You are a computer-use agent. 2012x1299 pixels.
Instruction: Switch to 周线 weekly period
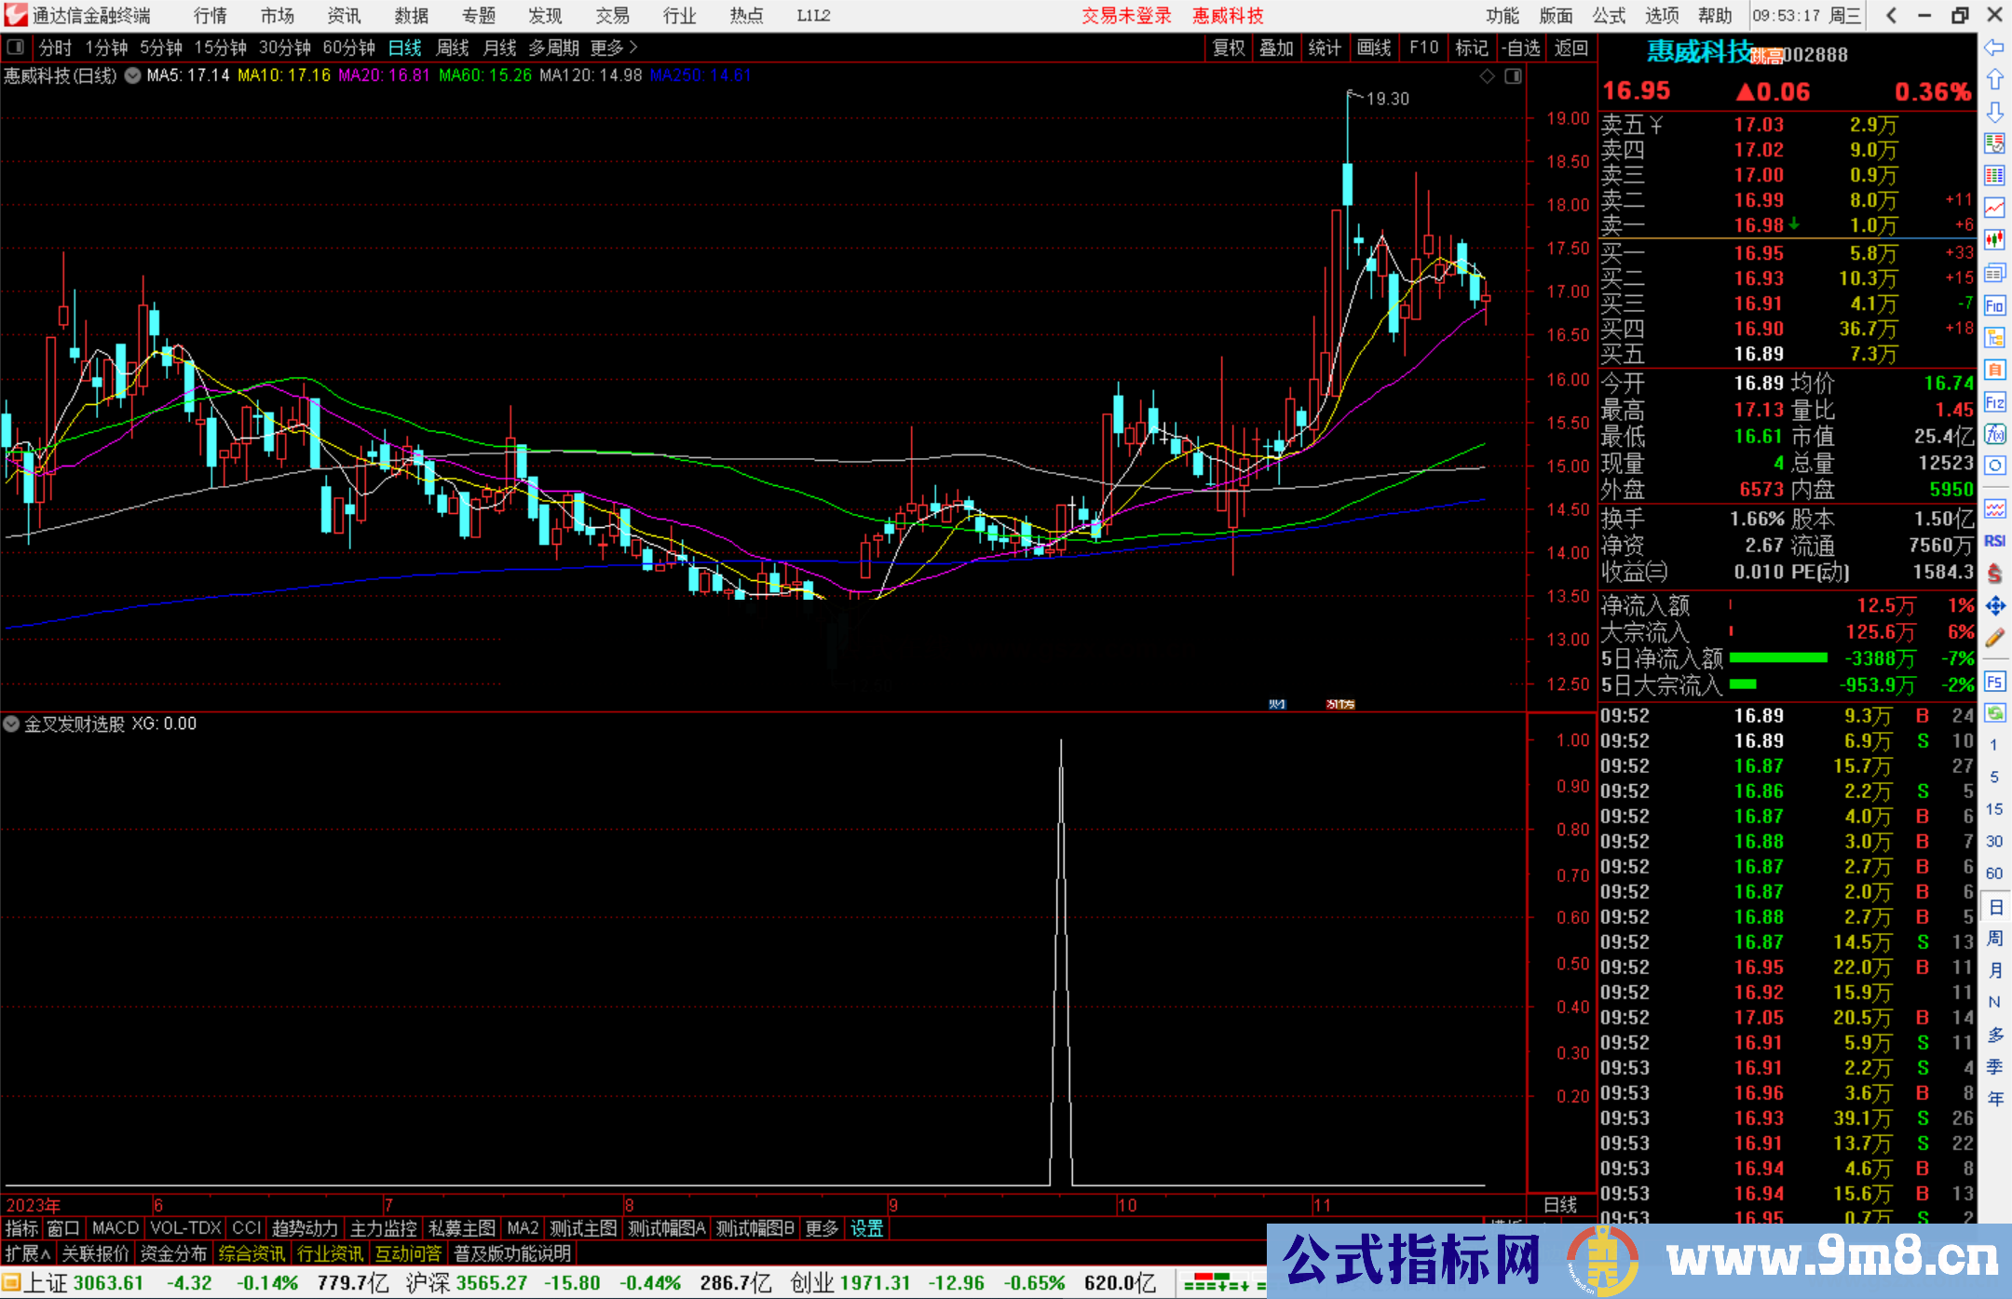point(453,47)
